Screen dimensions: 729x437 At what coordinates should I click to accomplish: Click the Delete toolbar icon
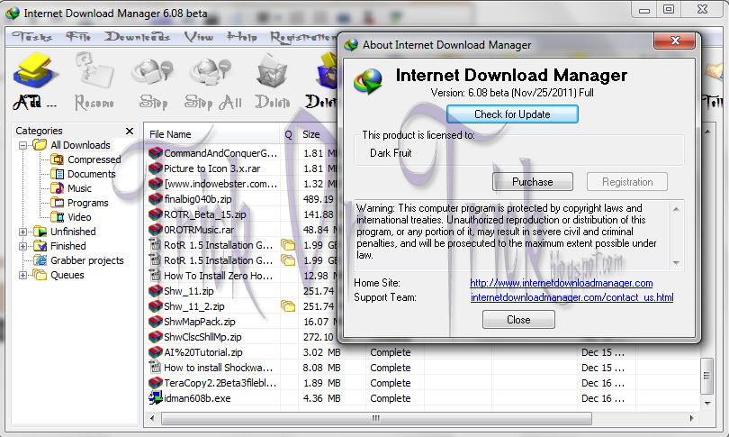pyautogui.click(x=272, y=71)
